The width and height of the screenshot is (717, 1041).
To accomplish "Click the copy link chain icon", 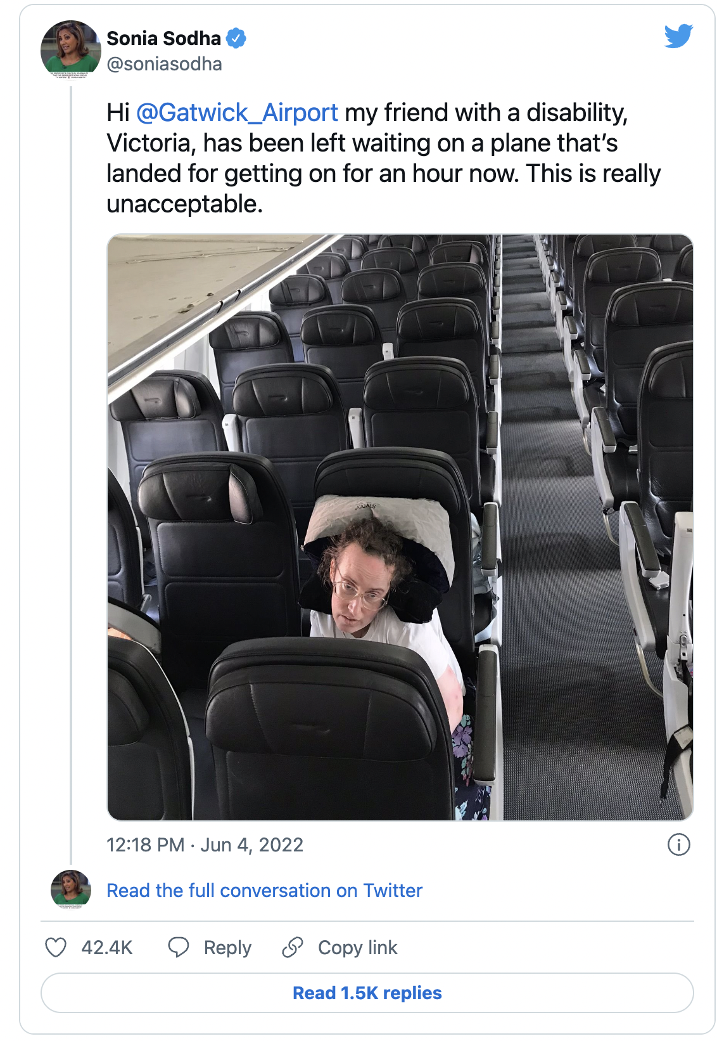I will click(293, 947).
